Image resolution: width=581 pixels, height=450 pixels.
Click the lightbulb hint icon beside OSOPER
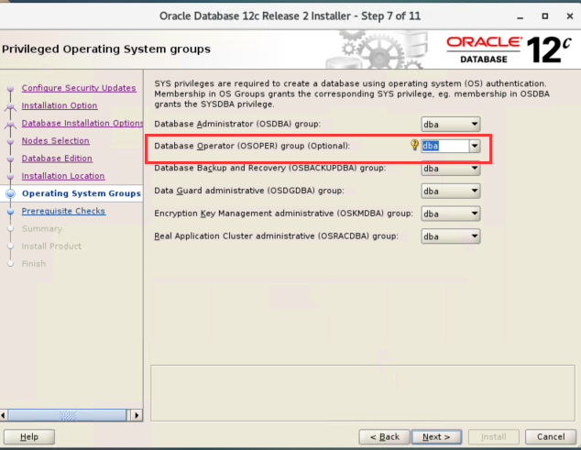point(414,145)
